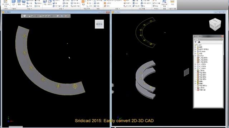This screenshot has width=229, height=128.
Task: Select the Origin folder in browser tree
Action: point(200,54)
